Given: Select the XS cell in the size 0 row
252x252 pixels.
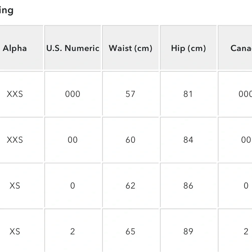Looking at the screenshot, I should tap(21, 185).
